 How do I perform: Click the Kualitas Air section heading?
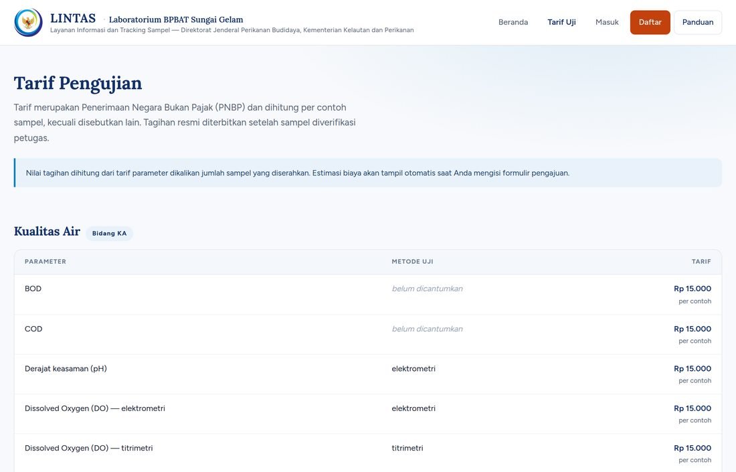47,232
